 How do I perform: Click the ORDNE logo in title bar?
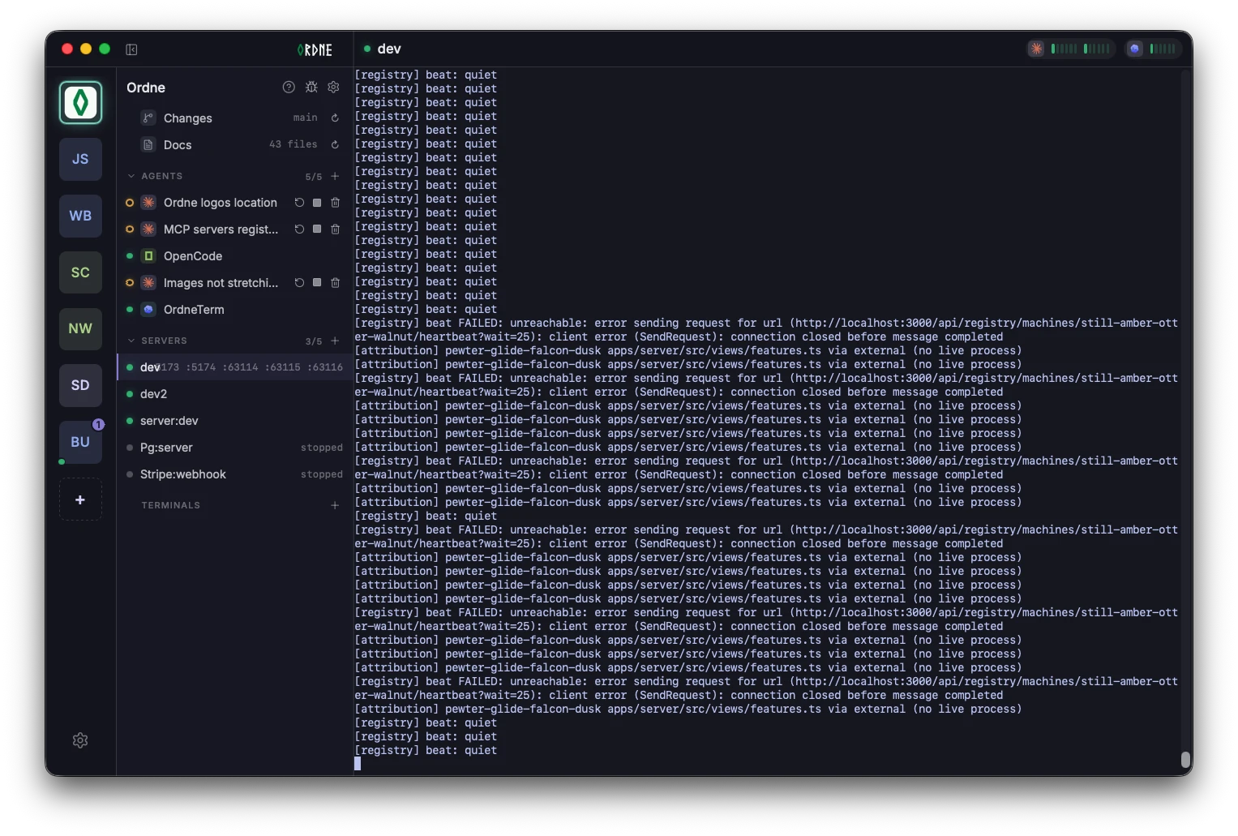(315, 49)
